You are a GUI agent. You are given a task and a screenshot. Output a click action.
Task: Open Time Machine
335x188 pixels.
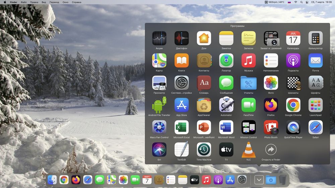[x=204, y=150]
